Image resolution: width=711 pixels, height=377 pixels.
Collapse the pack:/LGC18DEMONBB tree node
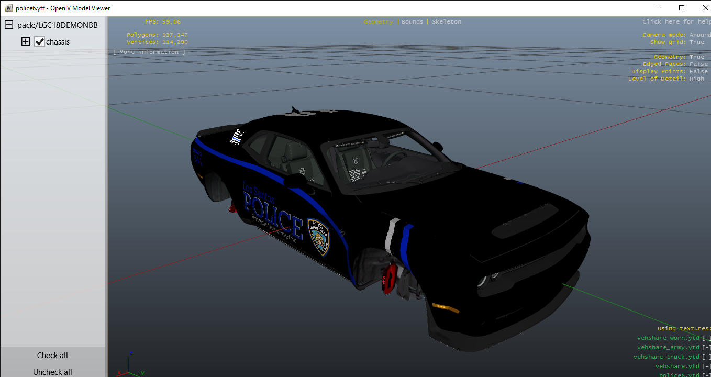9,25
